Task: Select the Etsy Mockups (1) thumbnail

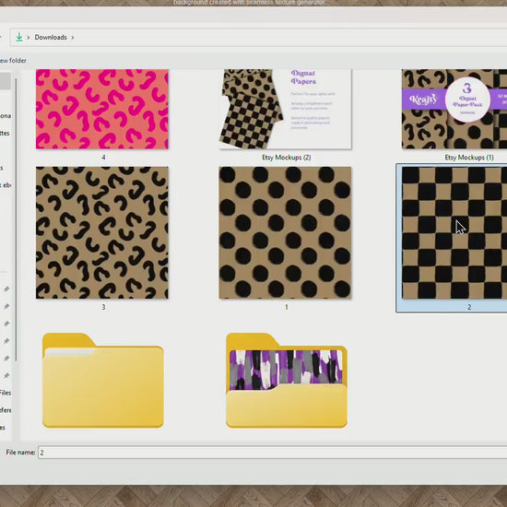Action: tap(454, 109)
